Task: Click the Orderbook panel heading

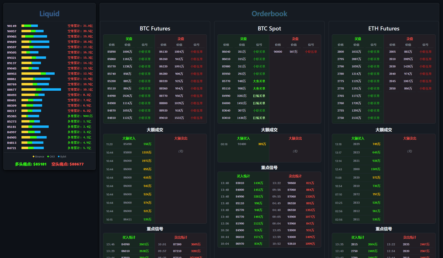Action: point(269,14)
